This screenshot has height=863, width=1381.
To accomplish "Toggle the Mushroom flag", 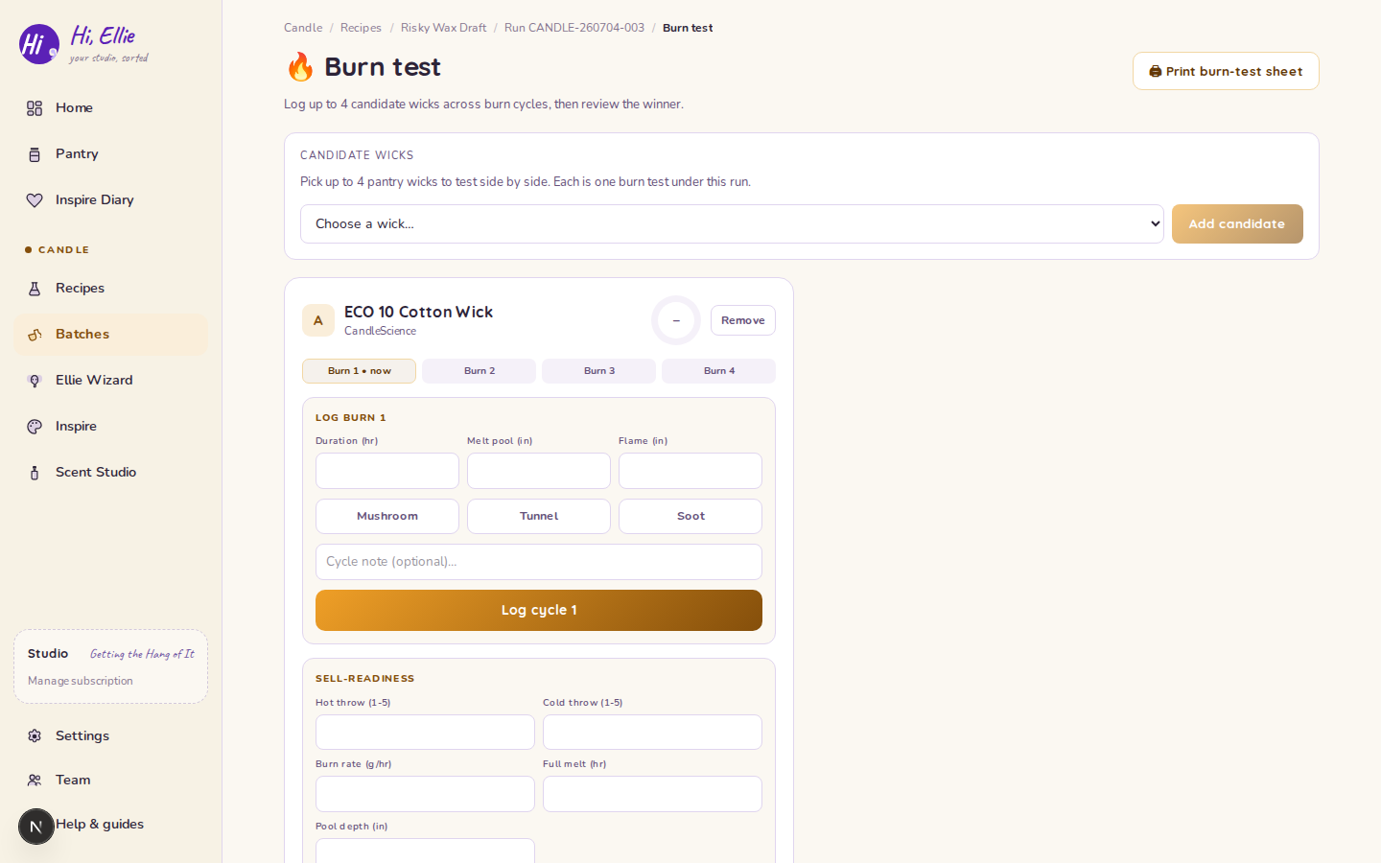I will click(x=387, y=516).
